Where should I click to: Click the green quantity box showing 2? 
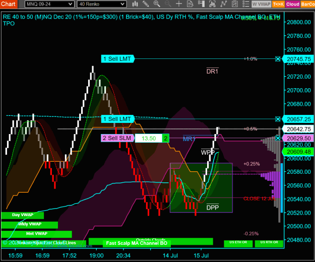pyautogui.click(x=165, y=139)
